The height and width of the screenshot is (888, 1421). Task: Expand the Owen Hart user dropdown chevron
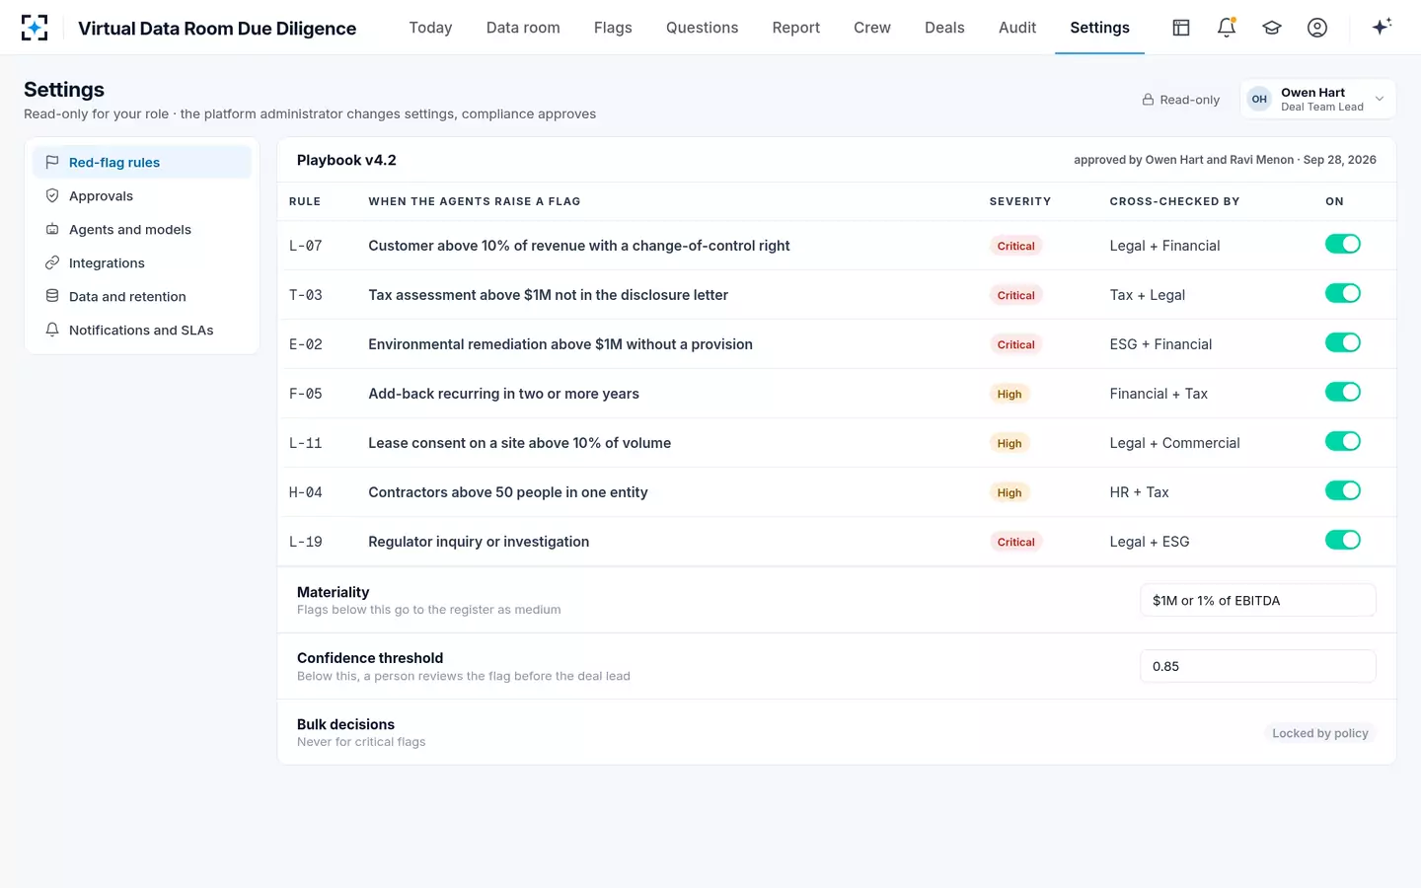(1380, 99)
